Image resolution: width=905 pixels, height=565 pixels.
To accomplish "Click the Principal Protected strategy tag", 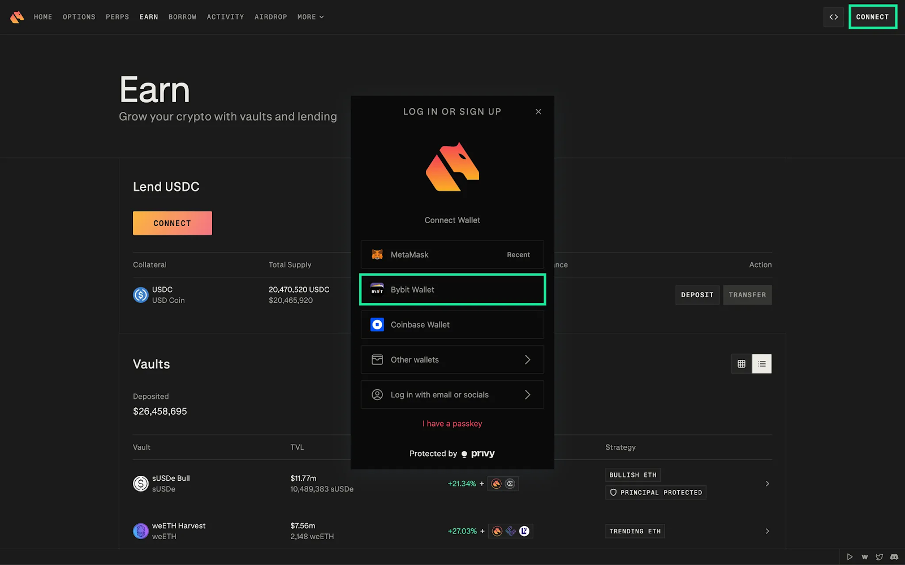I will (x=656, y=493).
